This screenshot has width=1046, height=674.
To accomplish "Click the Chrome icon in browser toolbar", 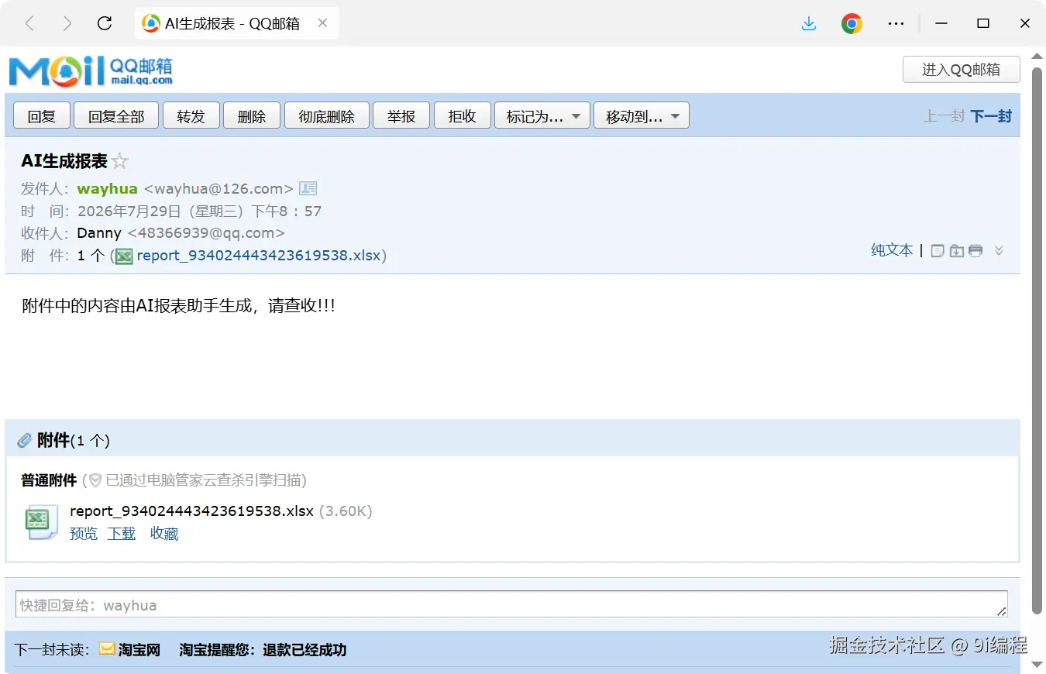I will click(852, 23).
